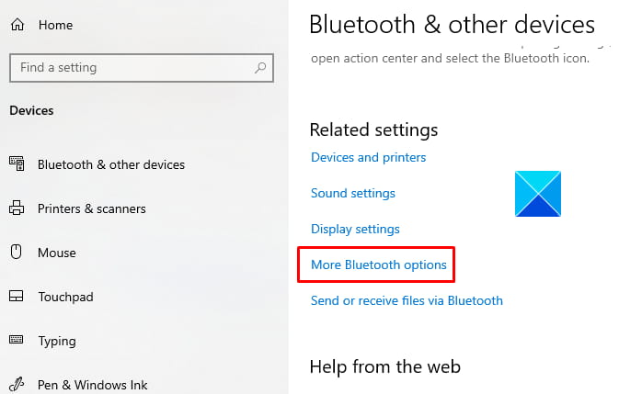Viewport: 619px width, 394px height.
Task: Open the Mouse settings page
Action: (57, 253)
